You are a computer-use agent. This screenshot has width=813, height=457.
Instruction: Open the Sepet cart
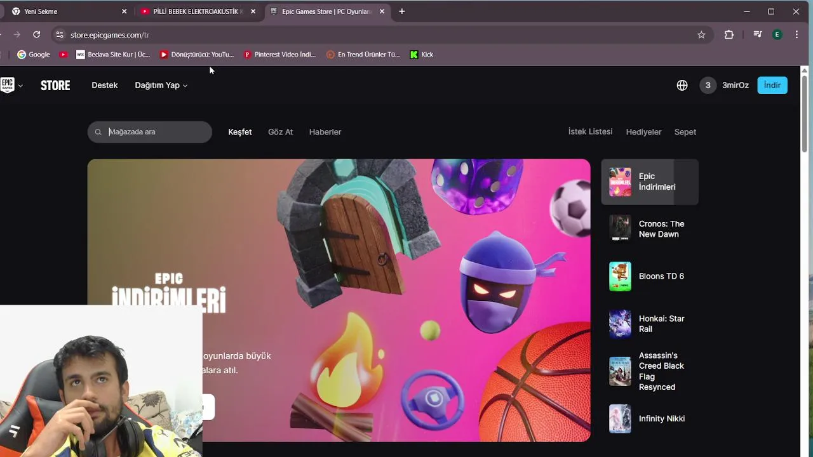pos(685,132)
